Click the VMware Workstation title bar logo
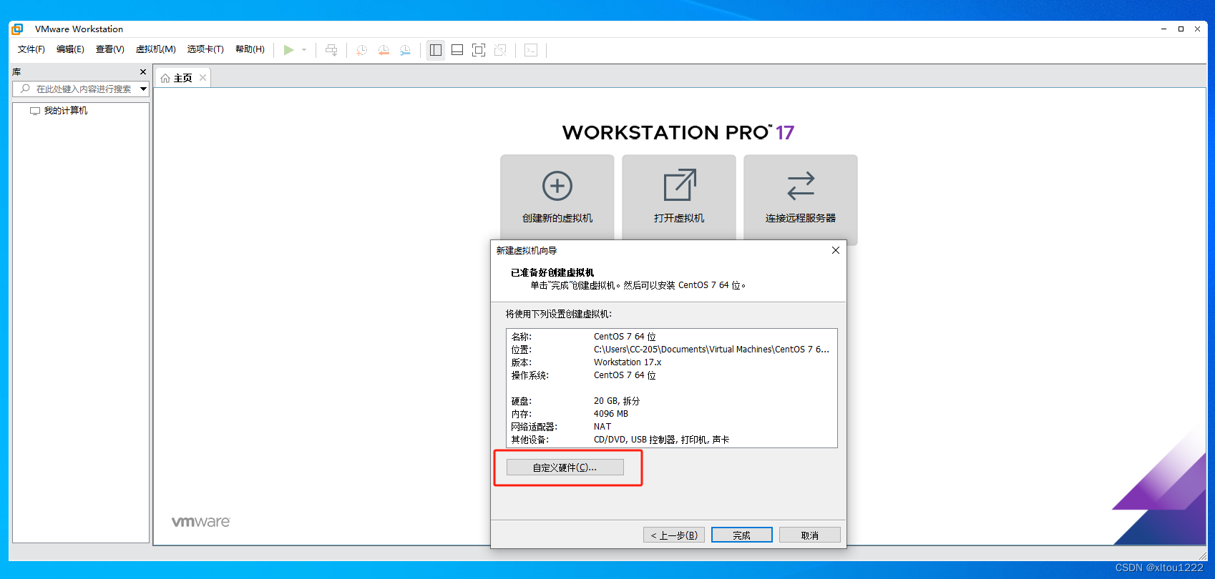The width and height of the screenshot is (1215, 579). pyautogui.click(x=18, y=29)
